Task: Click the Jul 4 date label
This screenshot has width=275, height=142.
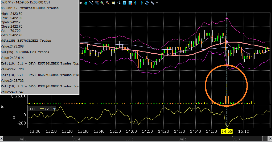Action: 76,139
